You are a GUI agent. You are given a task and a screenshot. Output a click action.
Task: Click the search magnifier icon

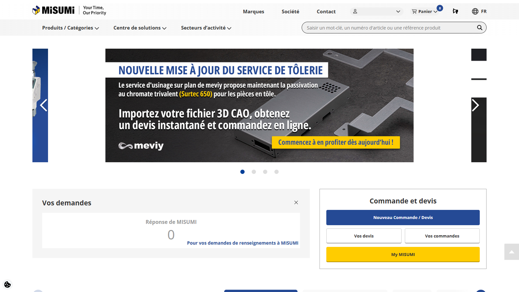(x=479, y=28)
